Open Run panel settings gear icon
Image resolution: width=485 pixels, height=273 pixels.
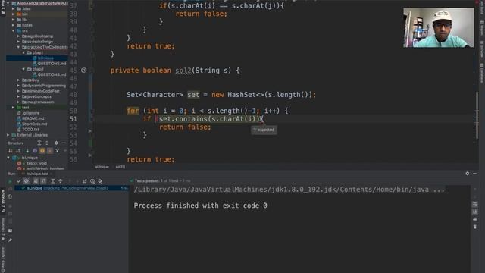[x=468, y=174]
